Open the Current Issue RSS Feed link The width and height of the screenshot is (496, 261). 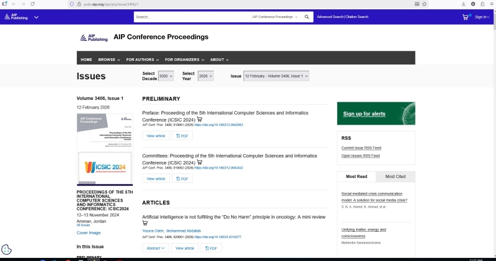click(362, 148)
